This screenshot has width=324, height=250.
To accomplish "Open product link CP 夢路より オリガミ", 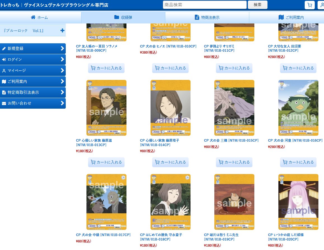I will 219,48.
